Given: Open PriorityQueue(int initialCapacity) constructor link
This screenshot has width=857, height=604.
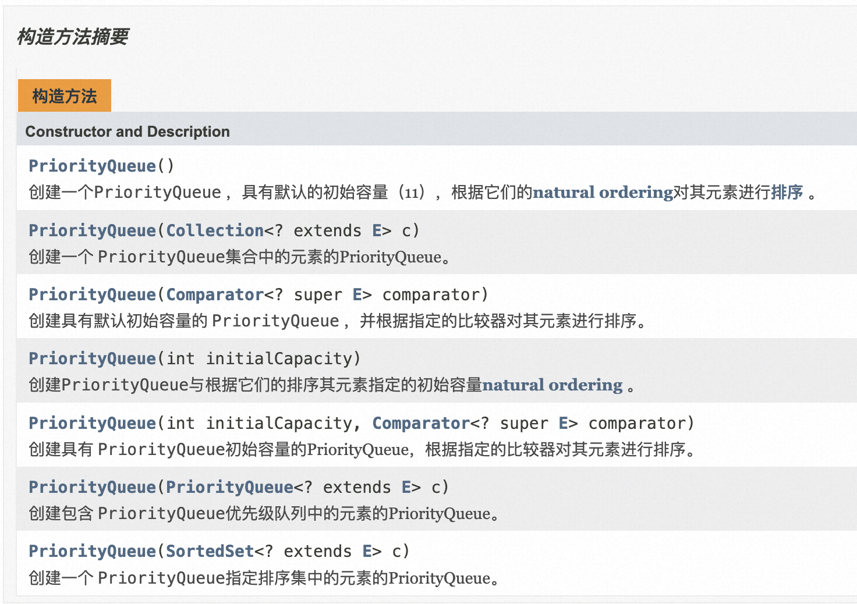Looking at the screenshot, I should coord(92,358).
